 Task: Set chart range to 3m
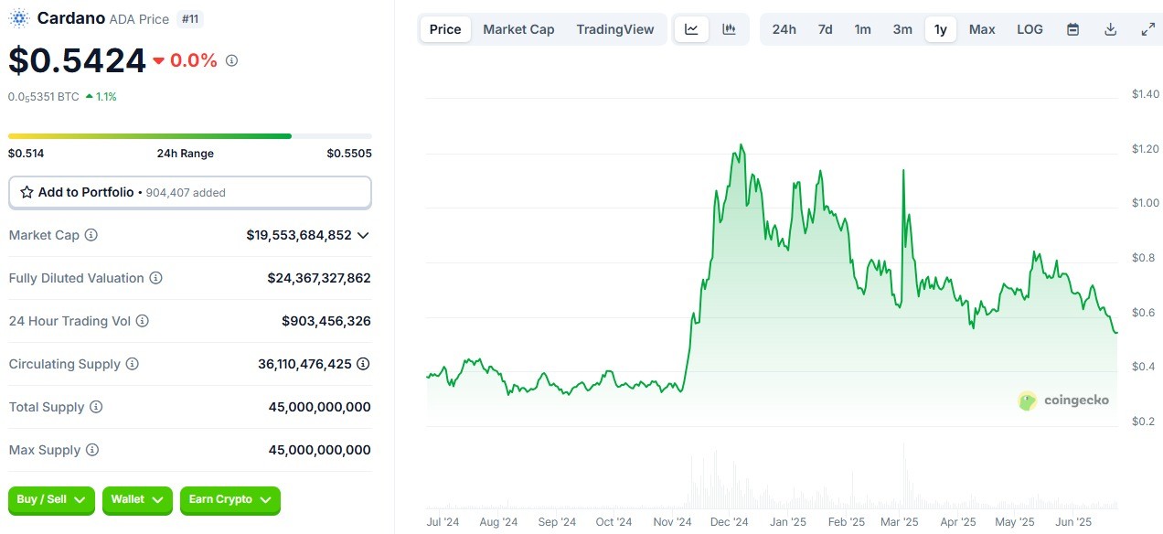tap(902, 29)
